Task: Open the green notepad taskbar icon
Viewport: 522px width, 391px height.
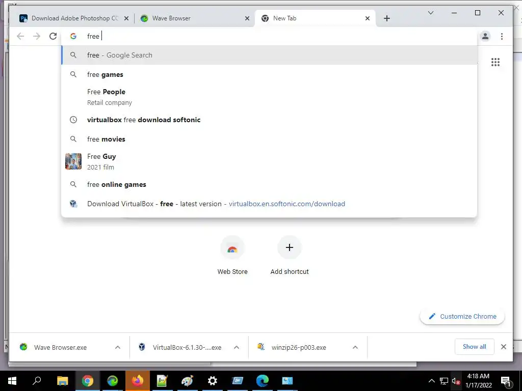Action: (x=162, y=381)
